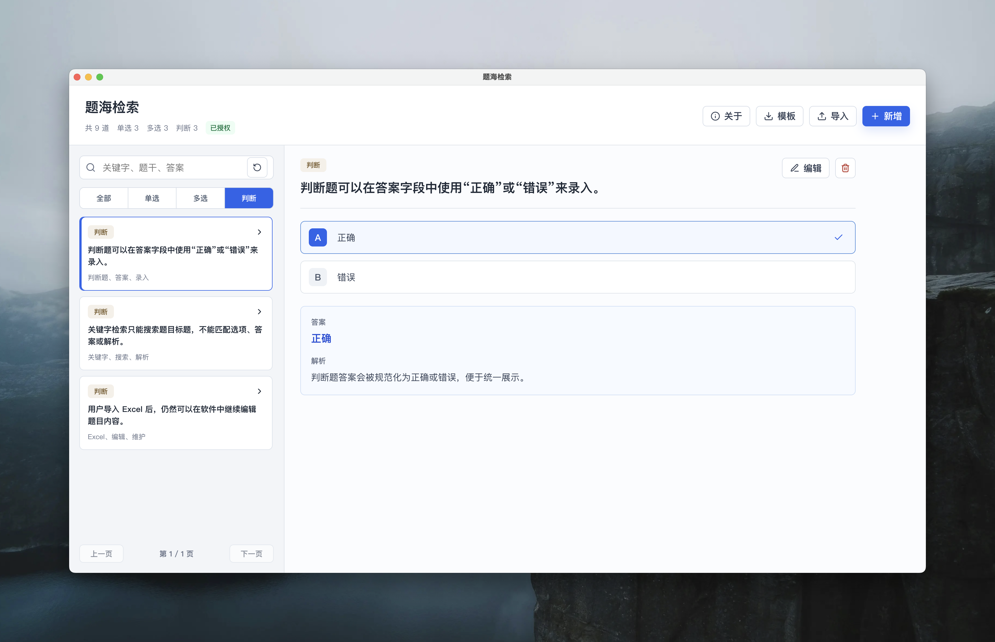
Task: Click the answer value 正确 in answer box
Action: pyautogui.click(x=321, y=339)
